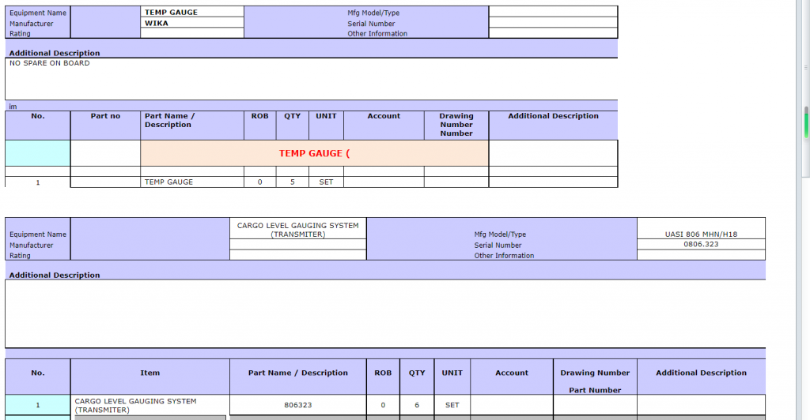Click the red TEMP GAUGE ( heading cell
The height and width of the screenshot is (420, 810).
[314, 153]
